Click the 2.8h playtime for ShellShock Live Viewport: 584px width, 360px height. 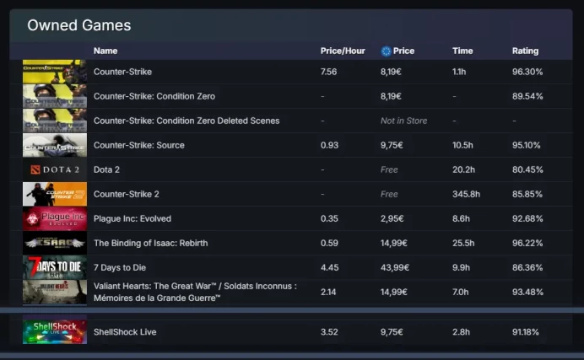click(x=461, y=332)
